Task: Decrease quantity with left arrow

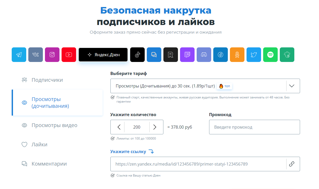Action: click(x=119, y=127)
